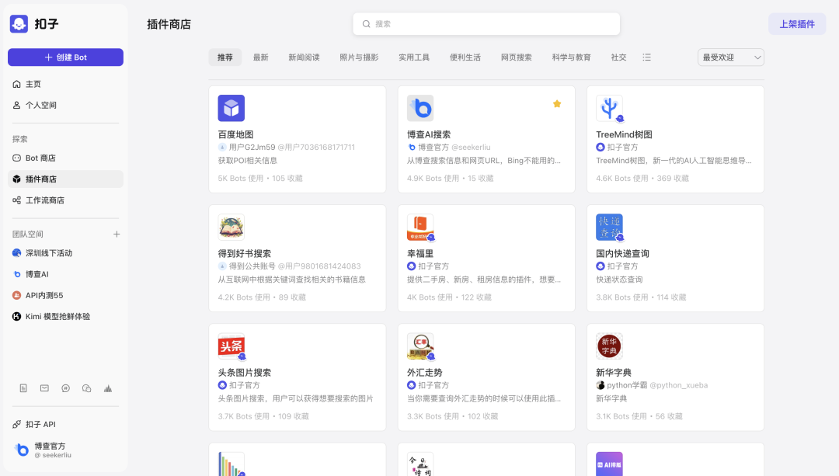The image size is (839, 476).
Task: Add a team space with plus icon
Action: click(117, 235)
